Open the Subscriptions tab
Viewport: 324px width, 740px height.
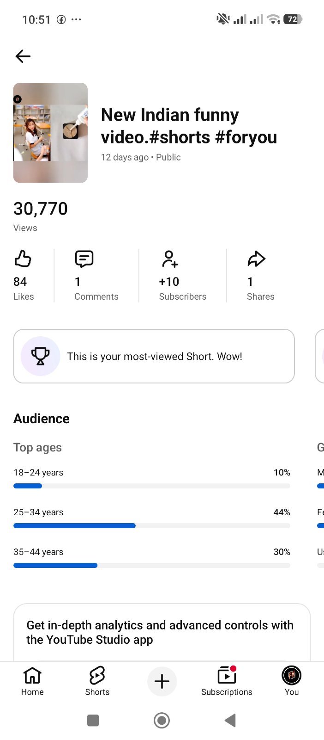point(227,681)
